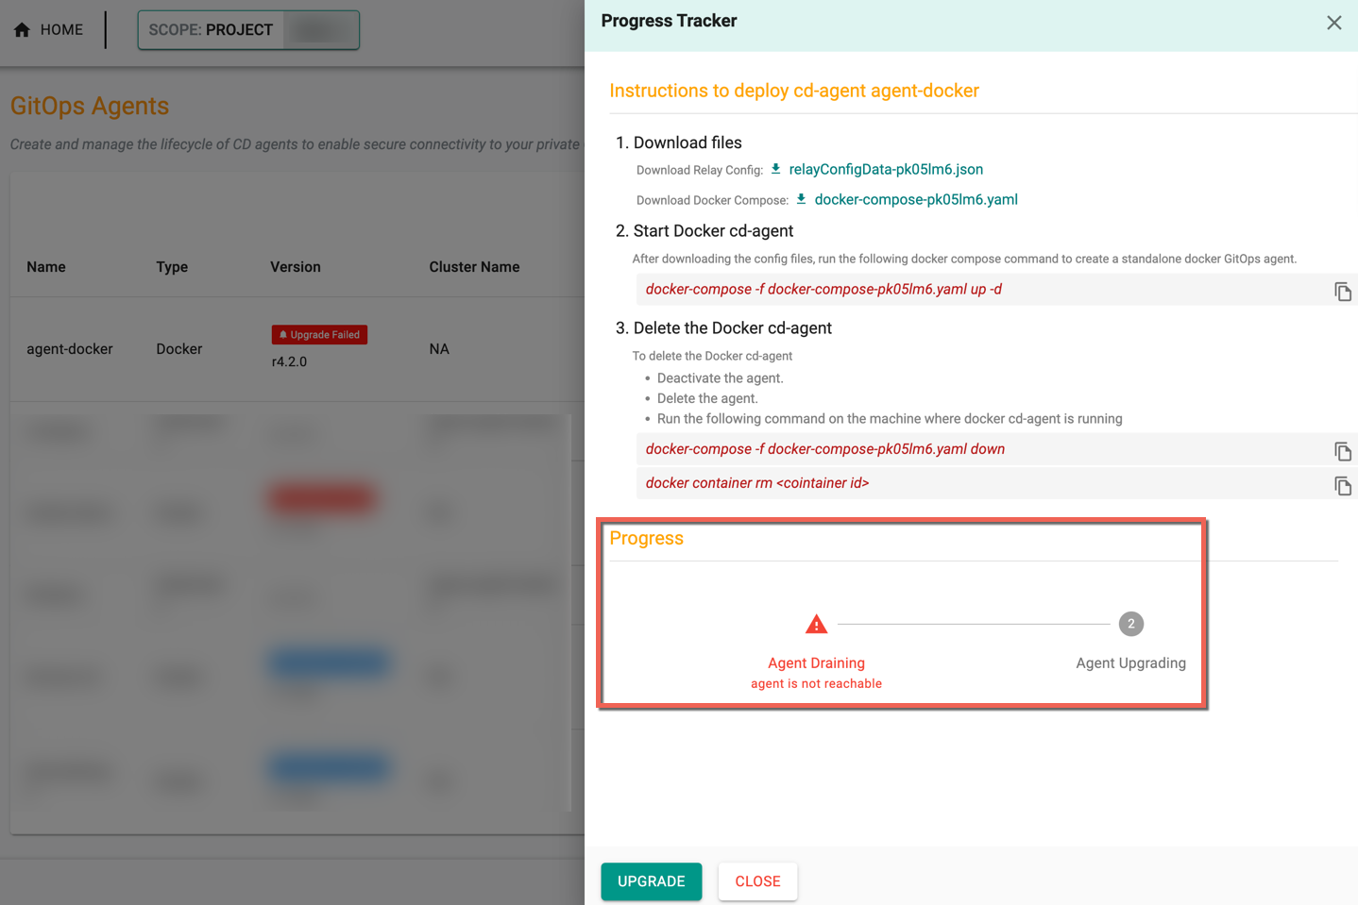Click the GitOps Agents page heading
The height and width of the screenshot is (905, 1358).
(x=90, y=106)
